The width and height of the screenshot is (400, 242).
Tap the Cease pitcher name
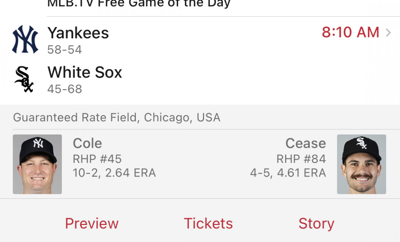306,143
